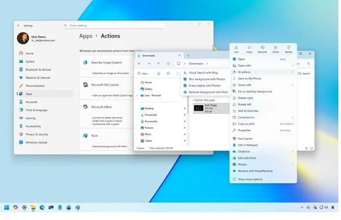The width and height of the screenshot is (341, 220).
Task: Add new tab in File Explorer
Action: (x=188, y=56)
